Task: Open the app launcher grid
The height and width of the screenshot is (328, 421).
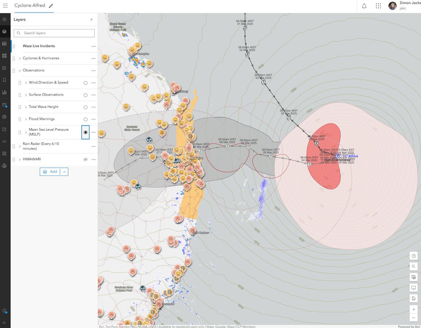Action: tap(378, 6)
